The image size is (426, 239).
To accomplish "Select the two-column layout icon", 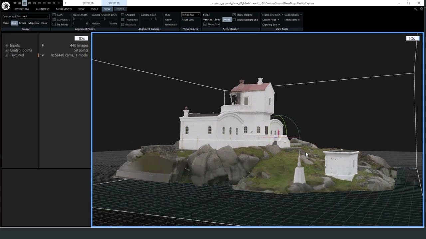I will (20, 3).
